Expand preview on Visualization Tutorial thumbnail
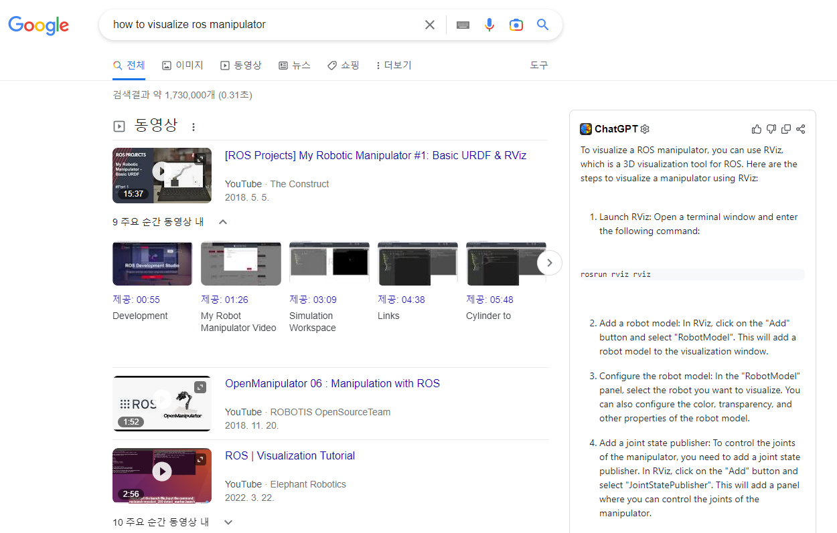This screenshot has height=533, width=837. click(x=200, y=459)
